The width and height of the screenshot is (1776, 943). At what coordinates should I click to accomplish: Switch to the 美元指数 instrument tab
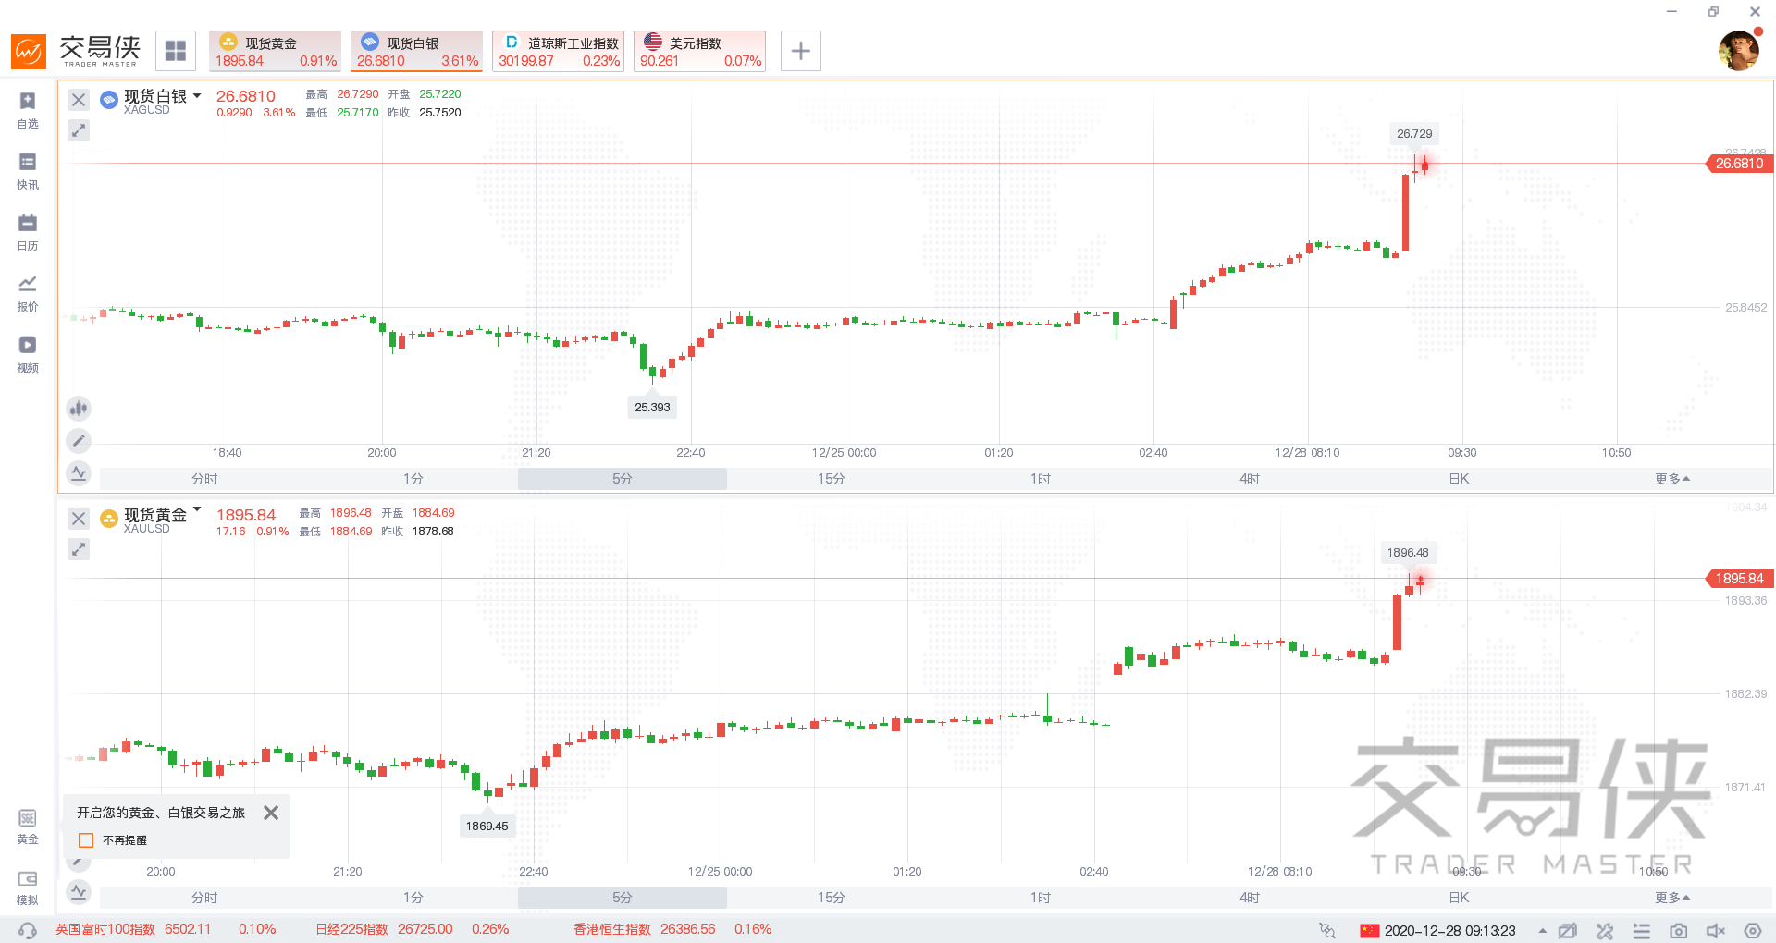700,51
